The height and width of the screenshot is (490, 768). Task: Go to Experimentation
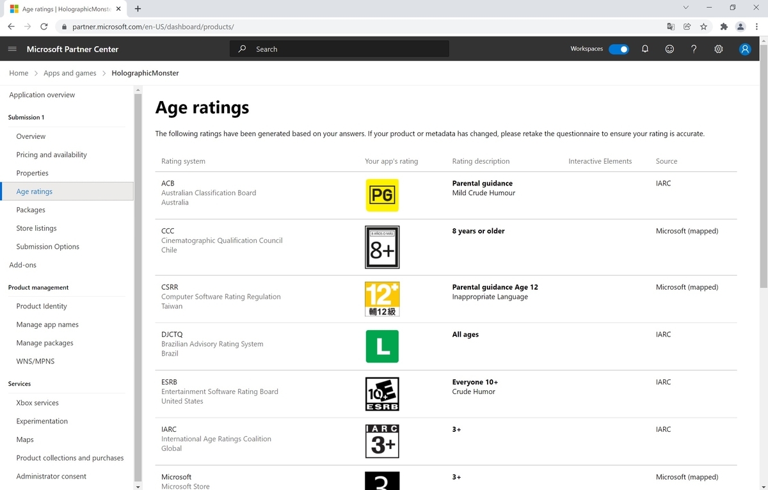pos(42,421)
